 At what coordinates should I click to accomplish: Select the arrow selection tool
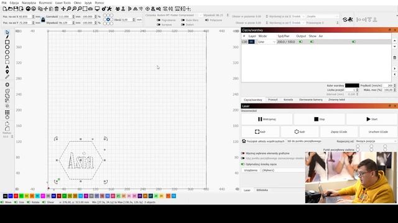point(7,32)
